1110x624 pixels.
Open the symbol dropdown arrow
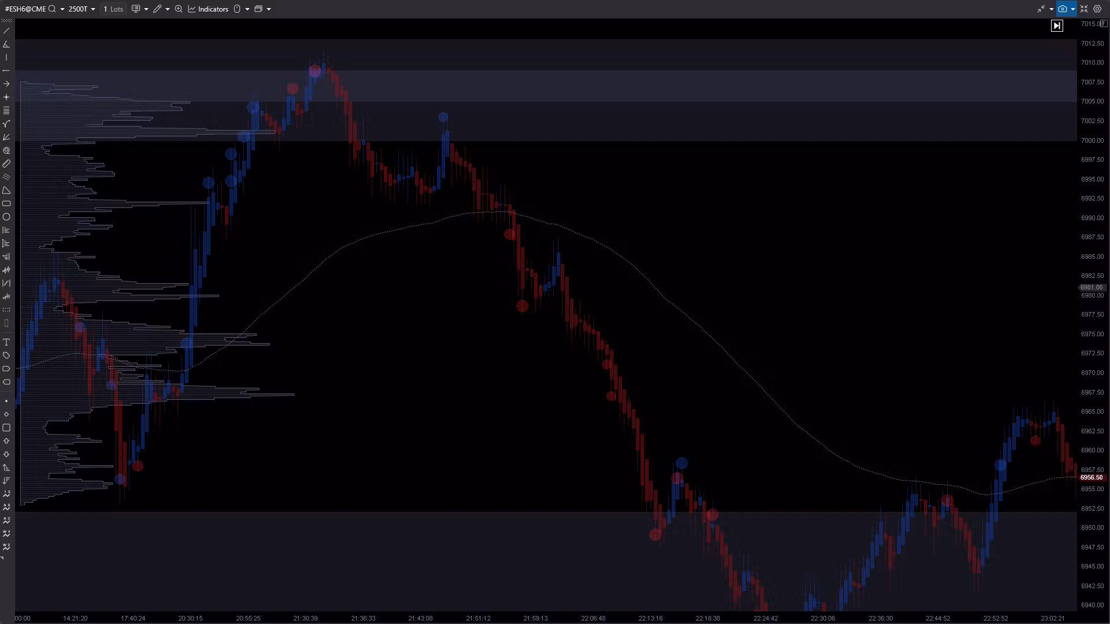[62, 9]
